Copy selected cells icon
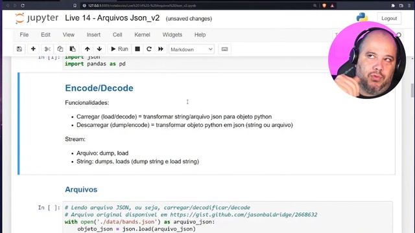This screenshot has width=415, height=233. click(60, 49)
